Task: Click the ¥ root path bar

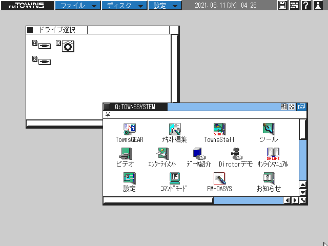Action: pos(205,115)
